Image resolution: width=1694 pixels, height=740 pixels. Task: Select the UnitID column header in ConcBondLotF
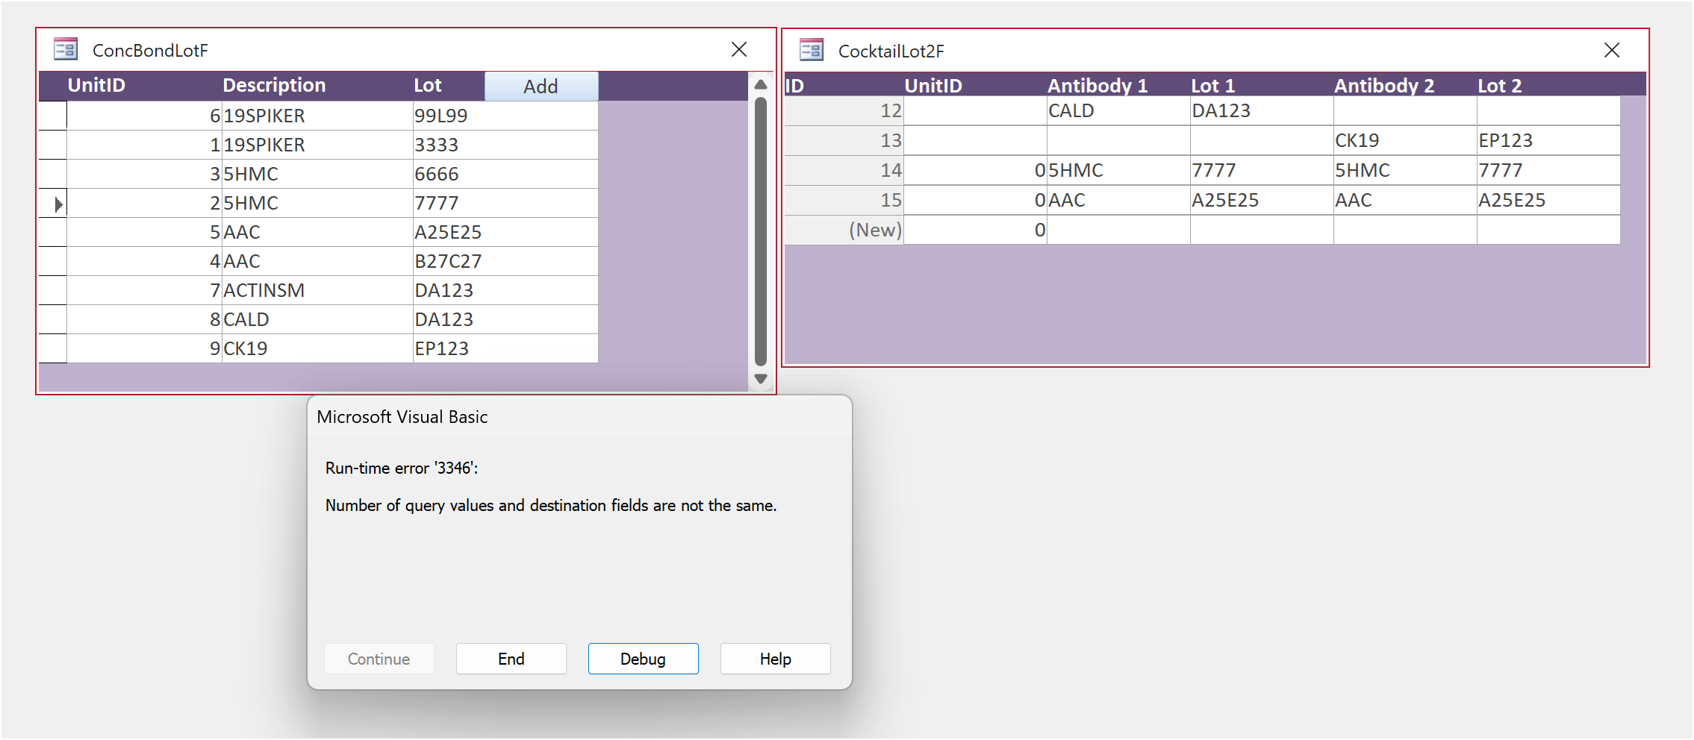pyautogui.click(x=96, y=85)
